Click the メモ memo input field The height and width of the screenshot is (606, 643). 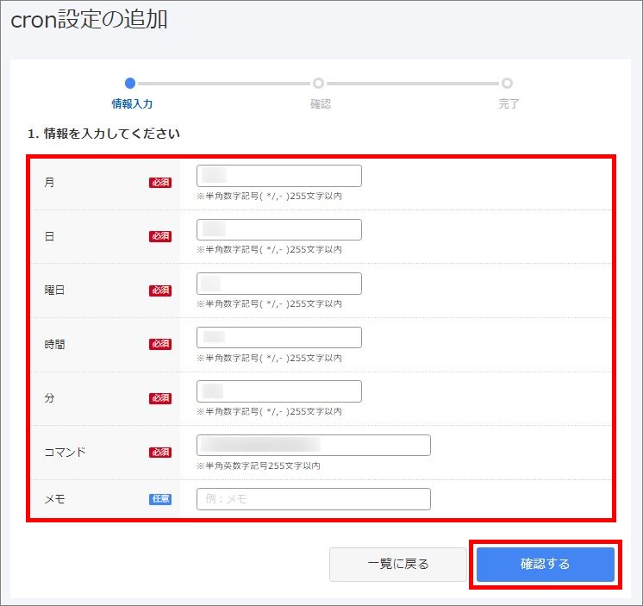(314, 499)
